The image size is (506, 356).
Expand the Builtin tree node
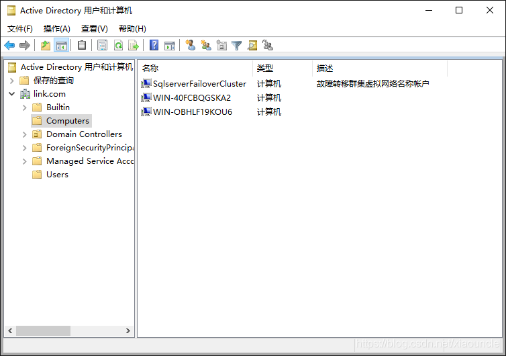pos(25,107)
